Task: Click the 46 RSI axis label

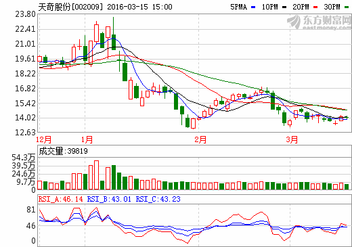Action: [31, 226]
